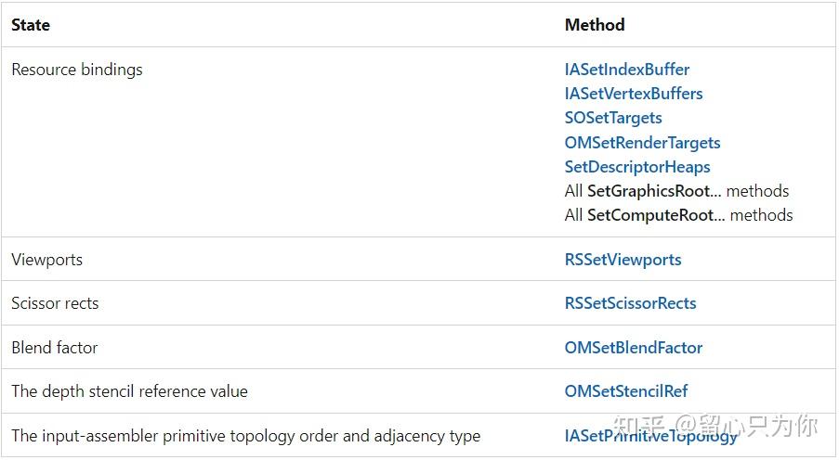Screen dimensions: 839x460
Task: Open the OMSetRenderTargets documentation link
Action: tap(642, 143)
